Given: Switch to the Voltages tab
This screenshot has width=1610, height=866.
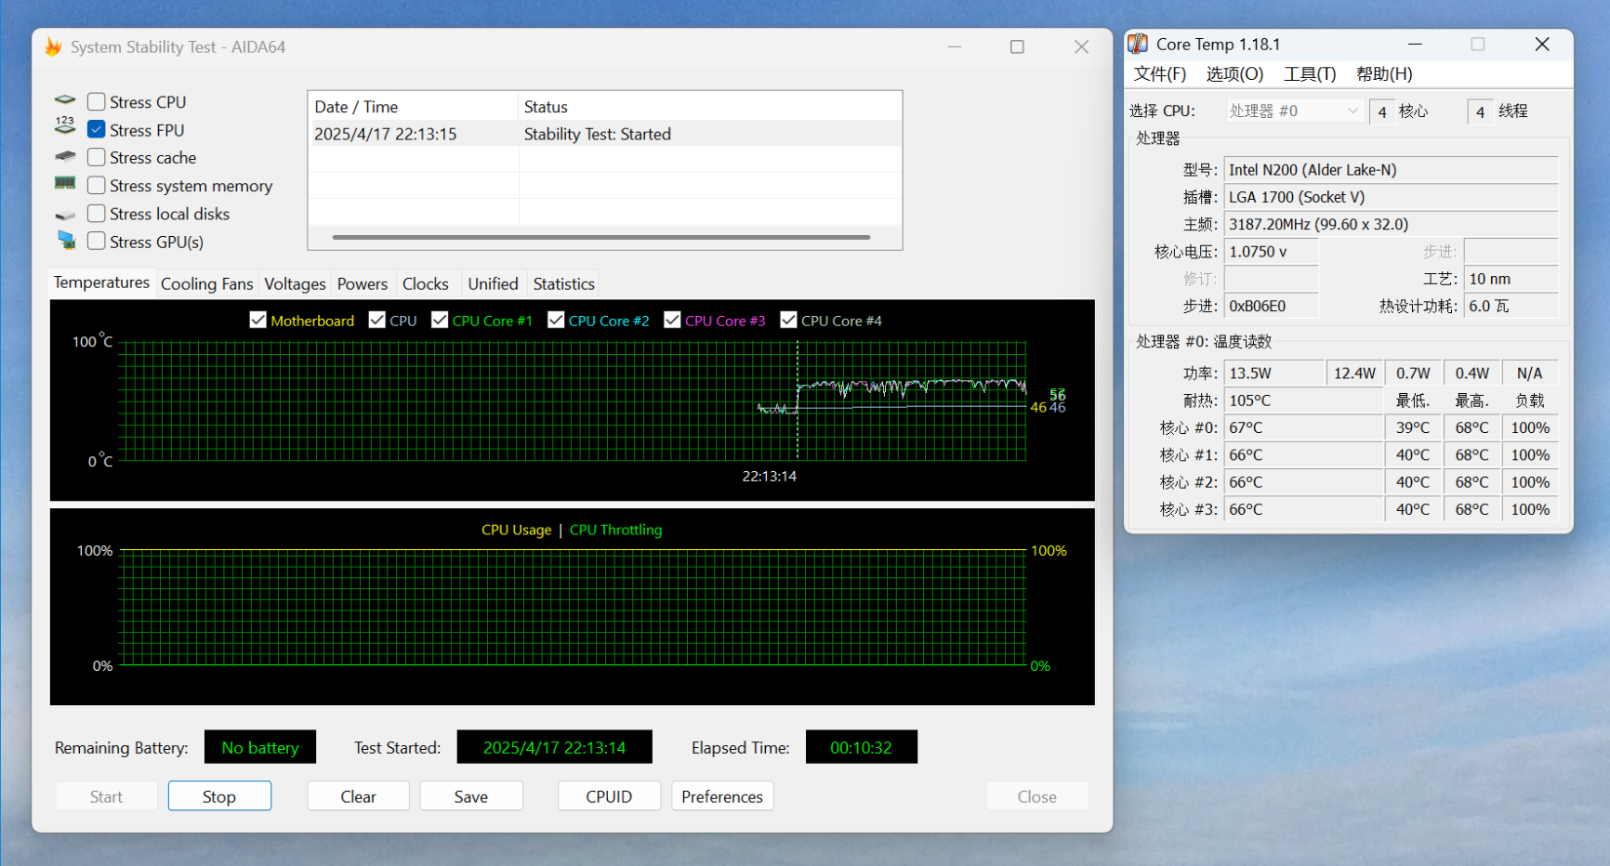Looking at the screenshot, I should (x=295, y=283).
